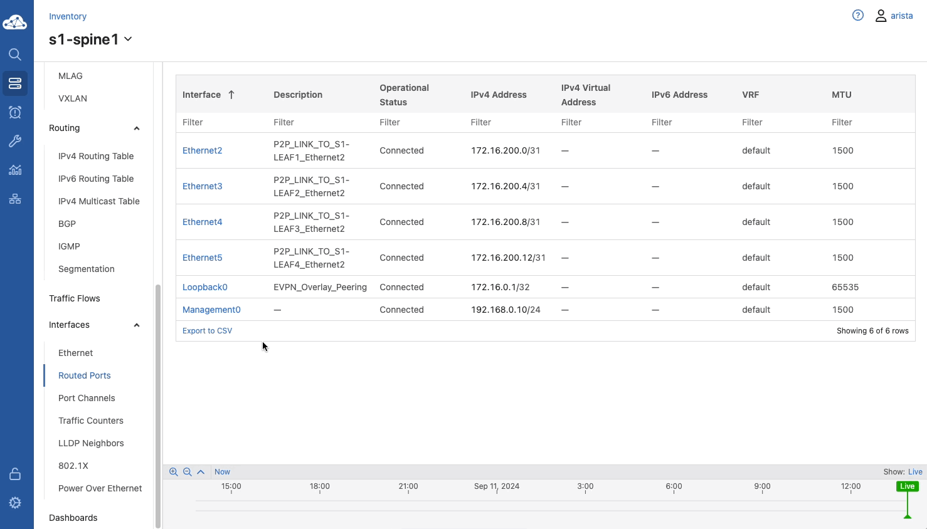Viewport: 927px width, 529px height.
Task: Select LLDP Neighbors in the sidebar
Action: point(91,443)
